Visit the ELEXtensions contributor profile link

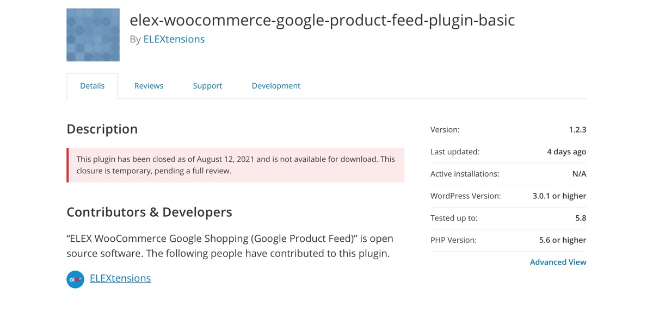(120, 278)
